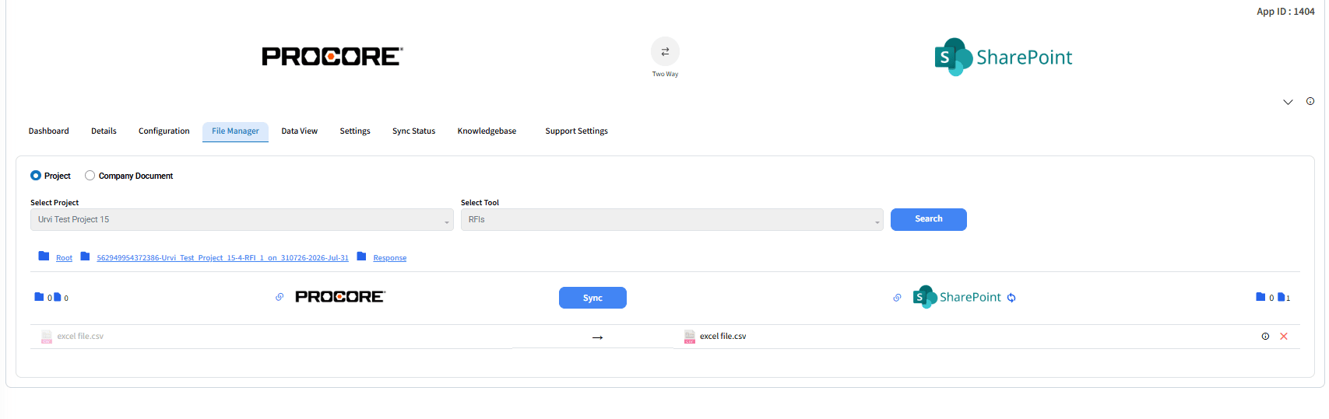
Task: Open the Details tab
Action: pyautogui.click(x=104, y=131)
